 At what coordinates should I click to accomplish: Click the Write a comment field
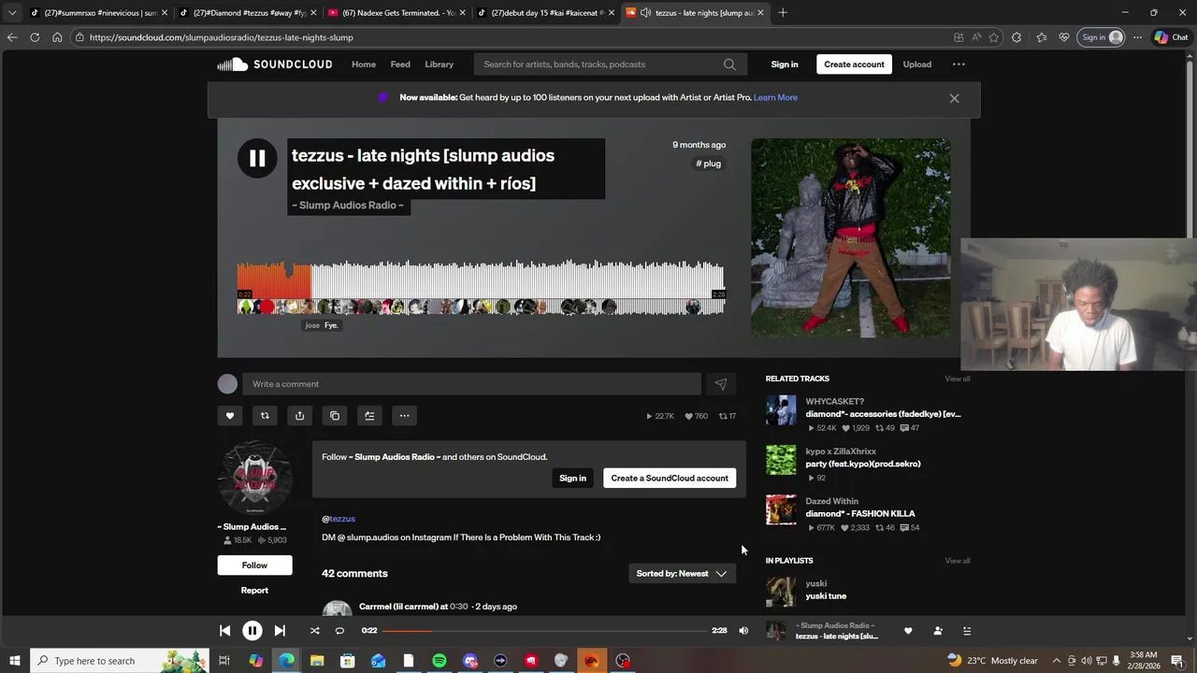pyautogui.click(x=471, y=384)
